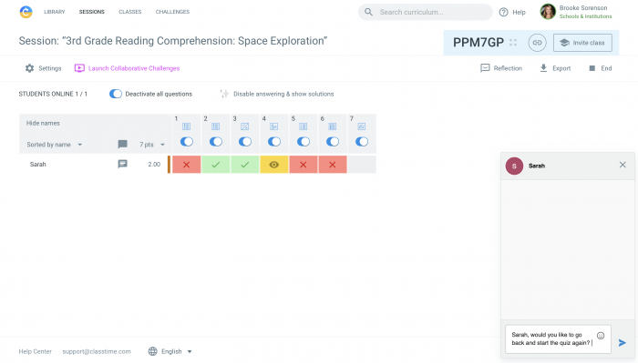Screen dimensions: 638x363
Task: Open session Settings gear
Action: click(29, 68)
